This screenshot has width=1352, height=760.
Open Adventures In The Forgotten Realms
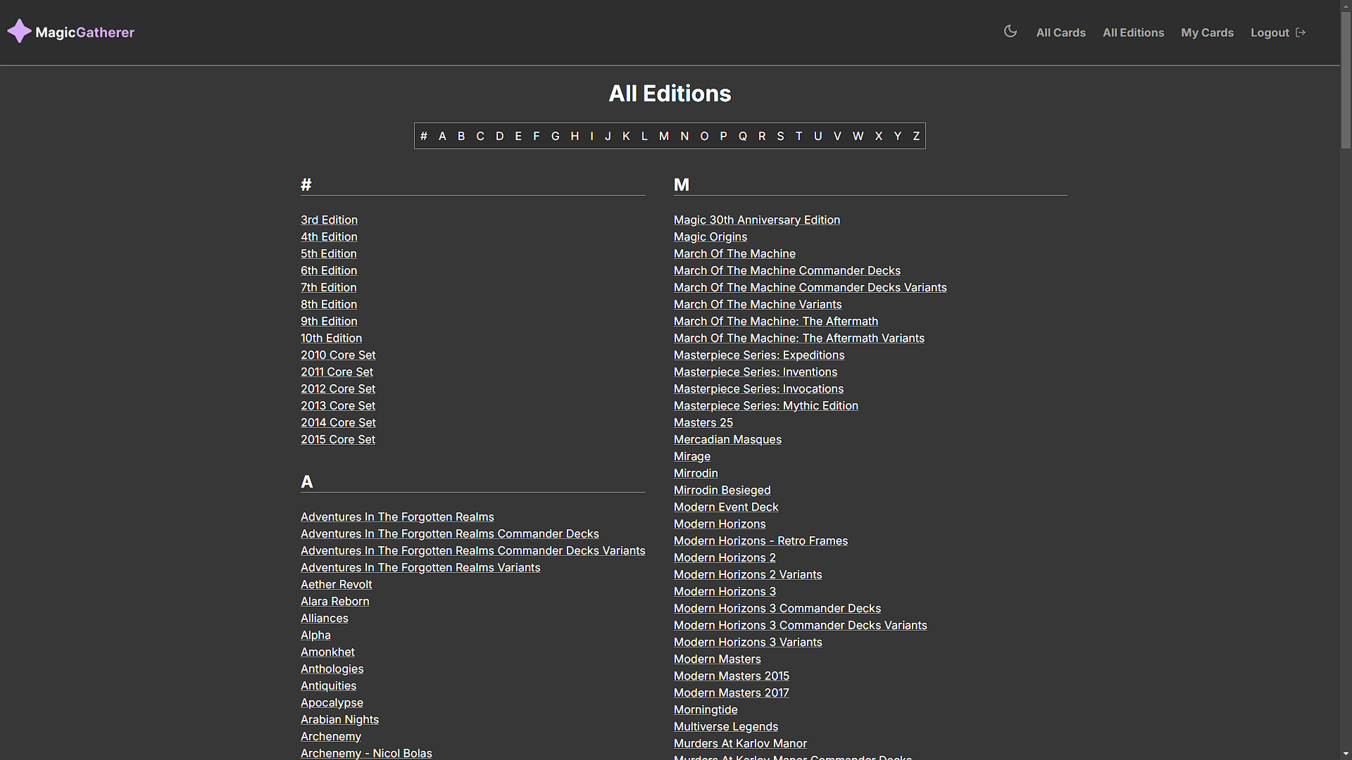397,517
